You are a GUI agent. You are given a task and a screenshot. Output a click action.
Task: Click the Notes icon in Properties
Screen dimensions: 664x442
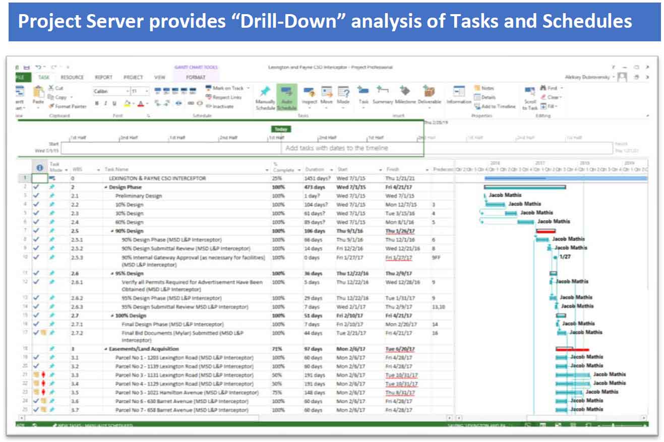coord(477,88)
